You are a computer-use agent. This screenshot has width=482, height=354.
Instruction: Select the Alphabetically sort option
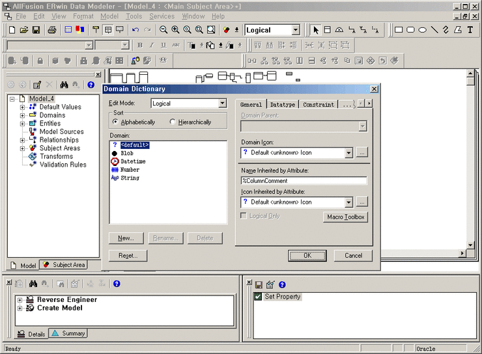coord(115,122)
